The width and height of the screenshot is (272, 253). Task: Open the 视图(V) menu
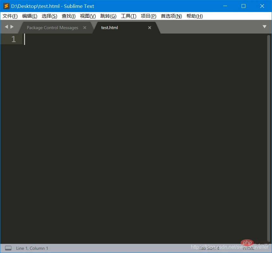click(x=88, y=16)
